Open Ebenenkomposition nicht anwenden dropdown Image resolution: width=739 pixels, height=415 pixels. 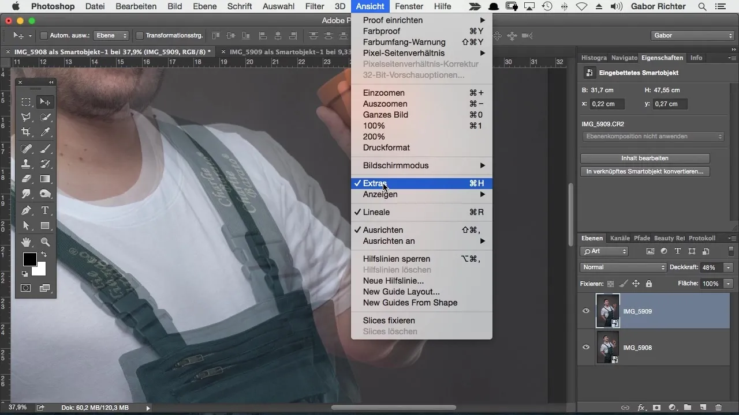[652, 137]
